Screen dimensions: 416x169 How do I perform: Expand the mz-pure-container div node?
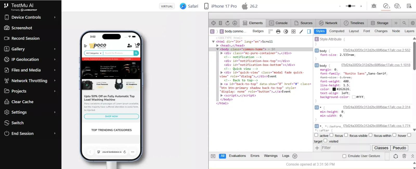click(222, 53)
